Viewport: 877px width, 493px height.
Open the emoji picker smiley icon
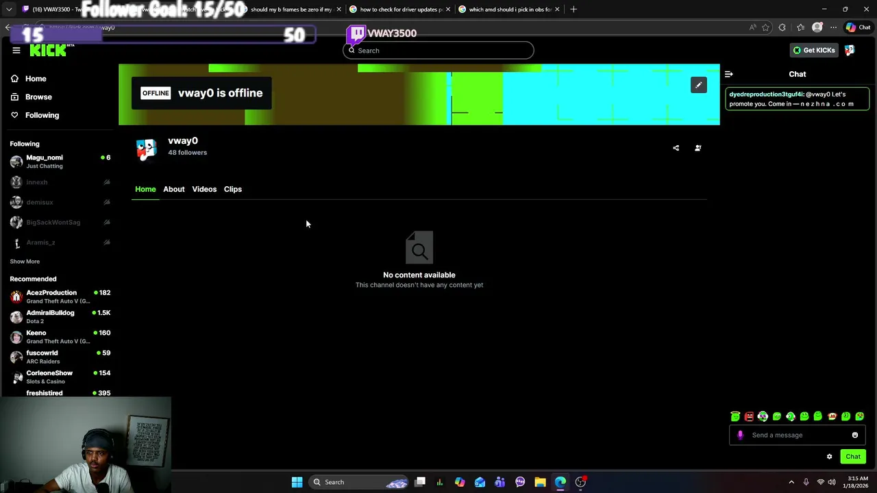tap(855, 435)
